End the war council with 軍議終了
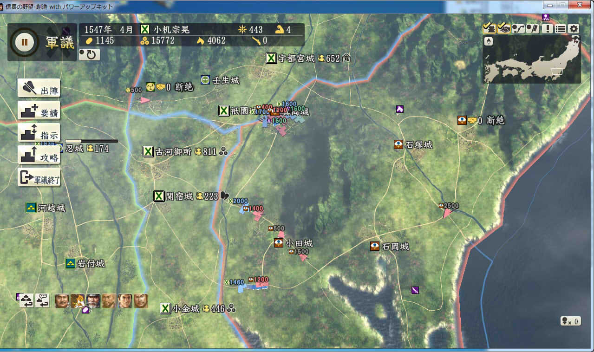The height and width of the screenshot is (352, 594). [x=39, y=177]
